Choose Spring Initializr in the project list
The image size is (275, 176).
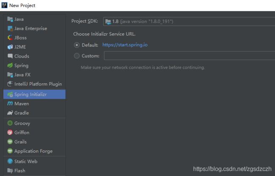tap(34, 94)
